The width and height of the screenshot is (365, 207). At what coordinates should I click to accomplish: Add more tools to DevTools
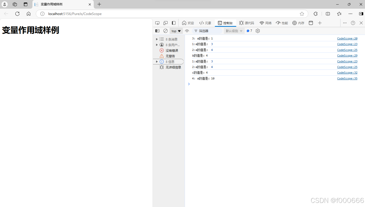pos(320,23)
